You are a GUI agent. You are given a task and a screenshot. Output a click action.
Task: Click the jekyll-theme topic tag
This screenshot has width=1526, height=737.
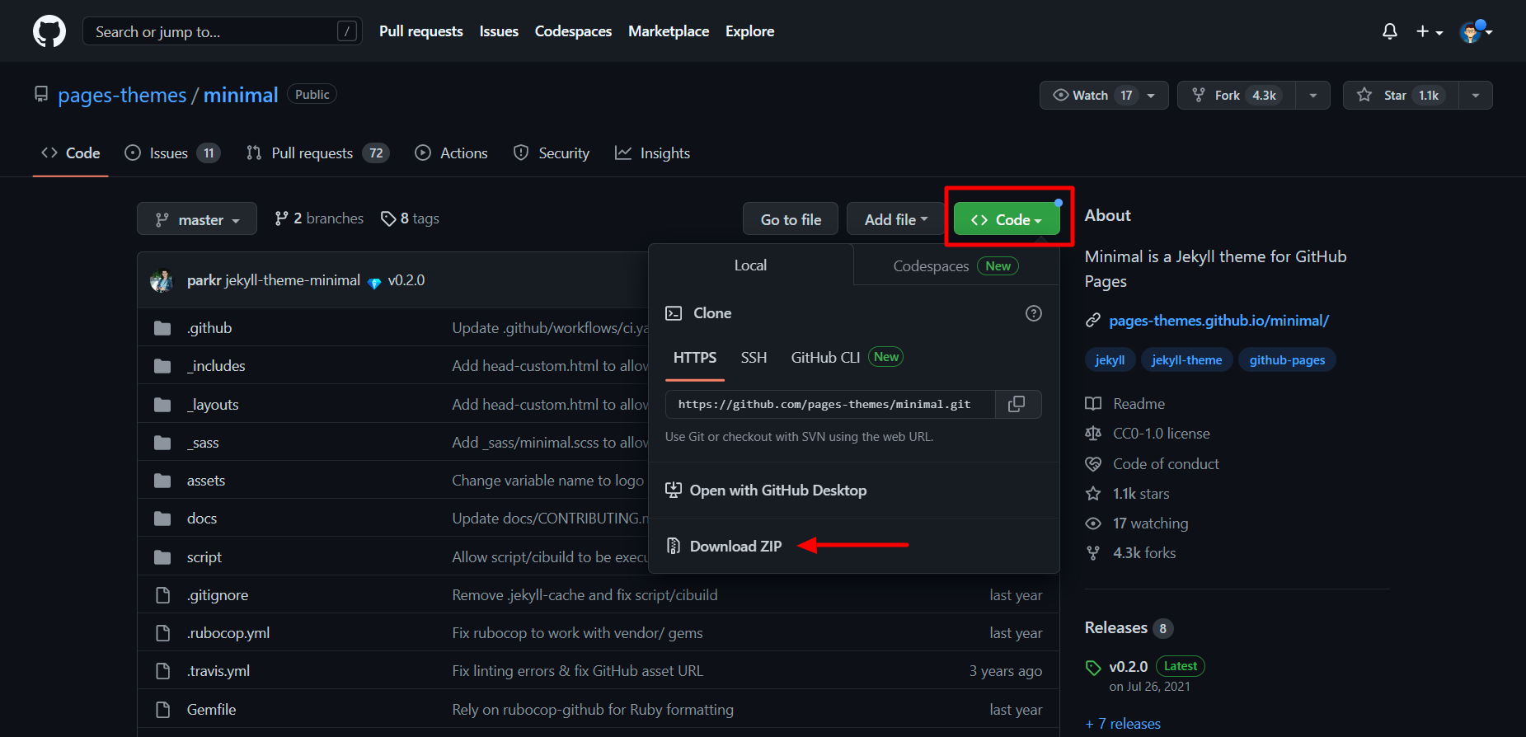[x=1186, y=360]
